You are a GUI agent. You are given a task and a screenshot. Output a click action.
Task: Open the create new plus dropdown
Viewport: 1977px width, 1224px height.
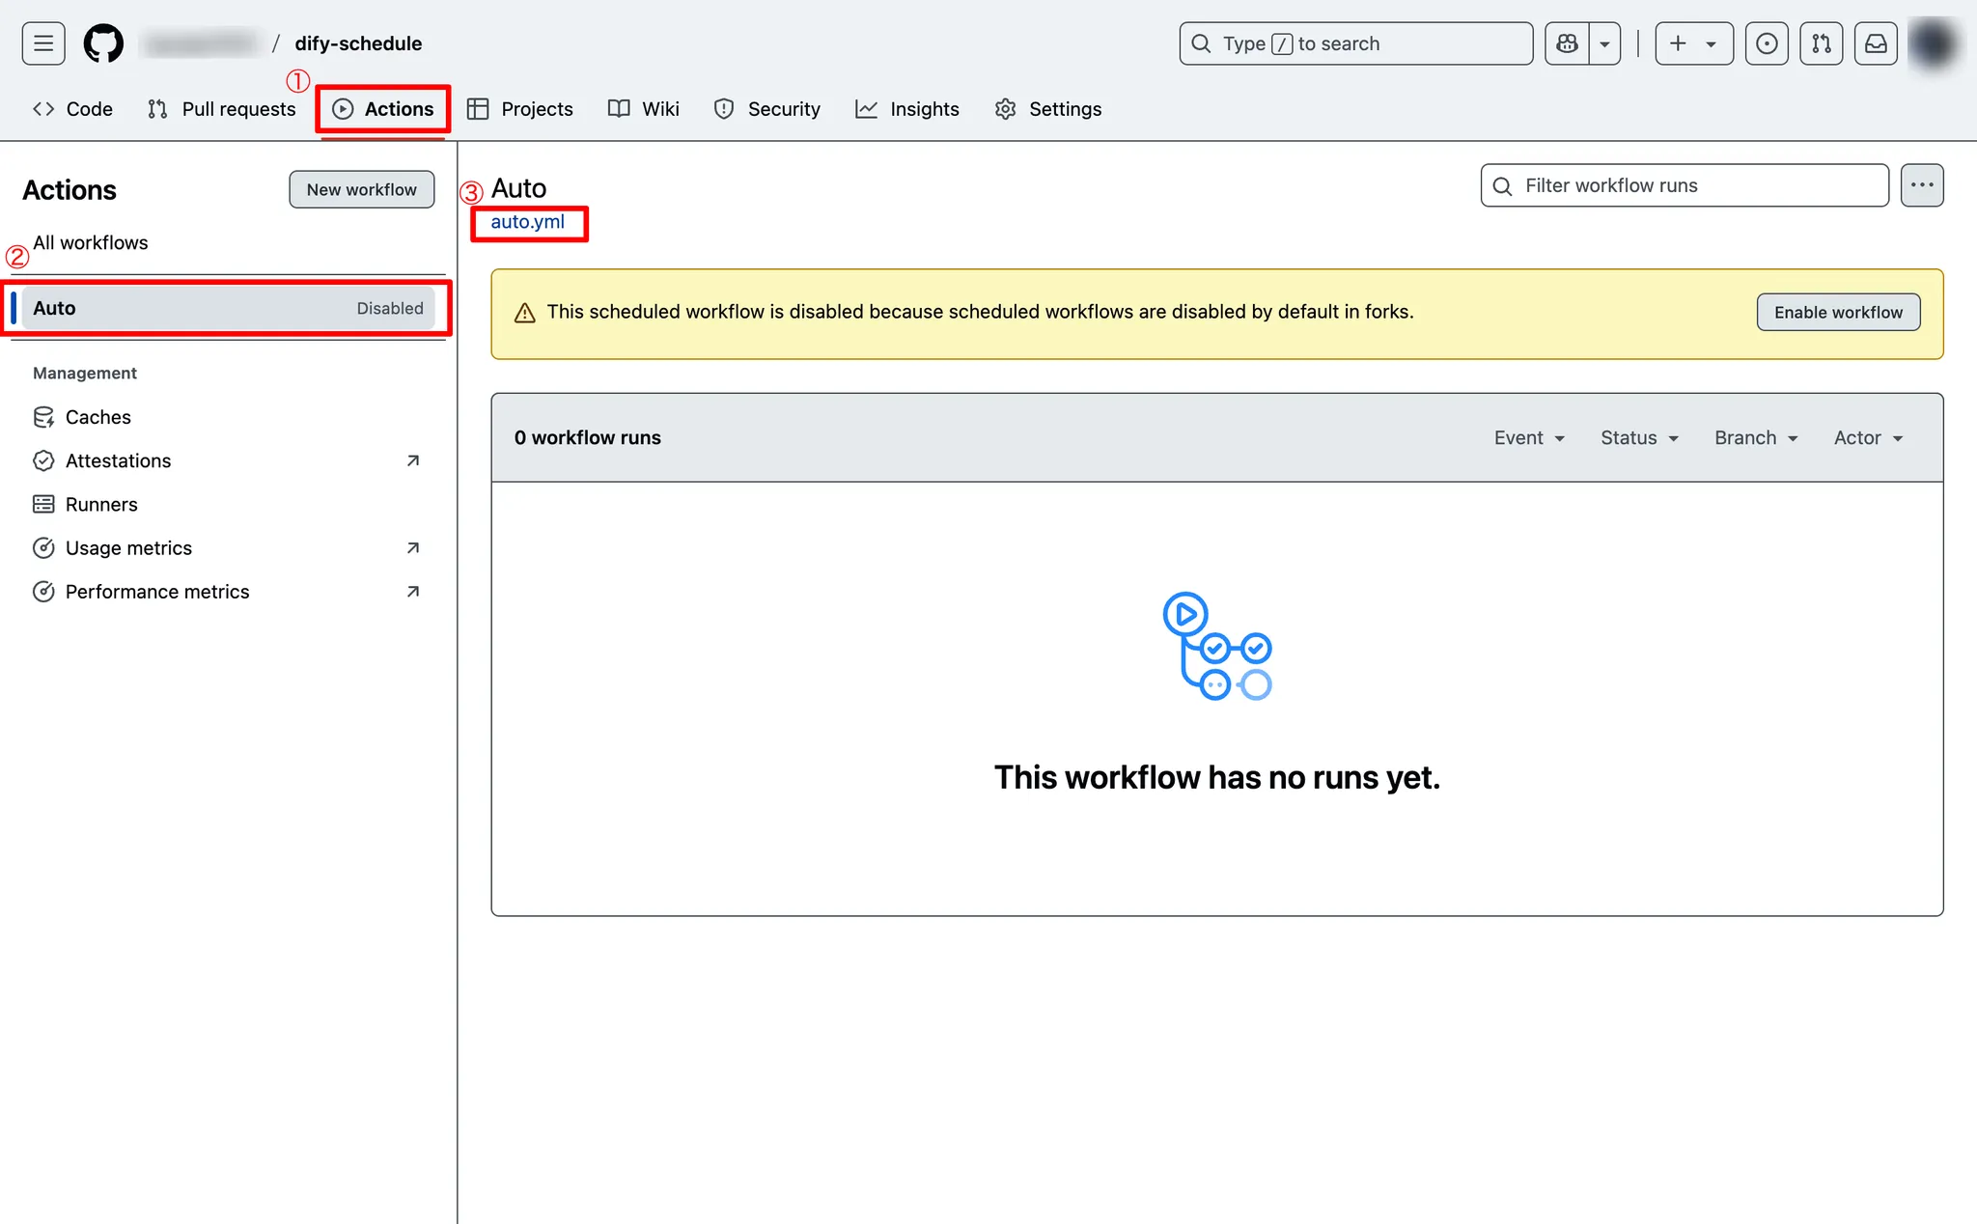(1693, 43)
